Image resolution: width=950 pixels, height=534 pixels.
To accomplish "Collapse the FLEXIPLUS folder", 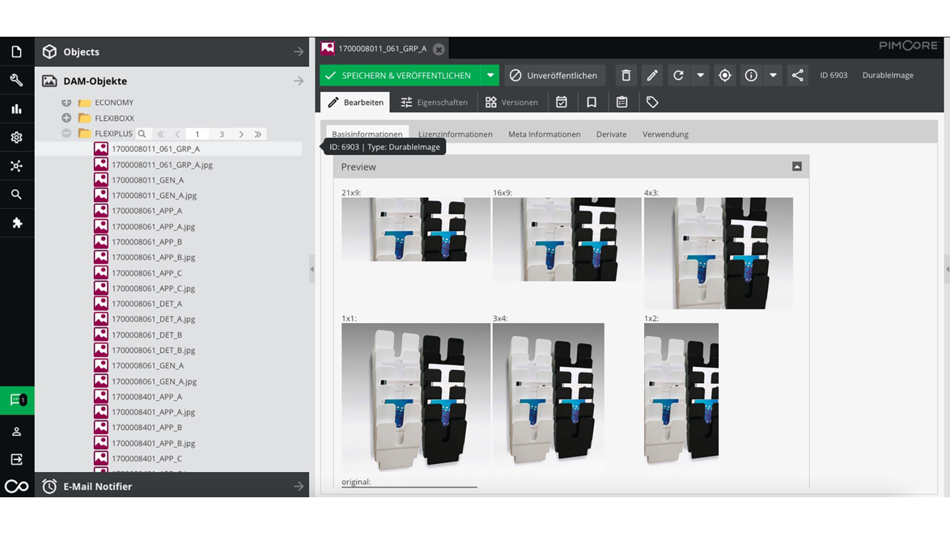I will [x=67, y=133].
